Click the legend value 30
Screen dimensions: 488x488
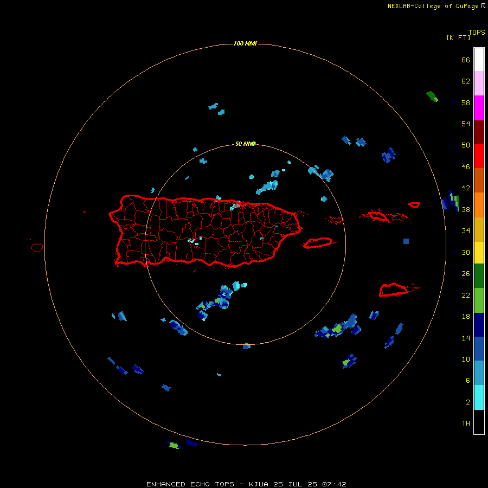tap(466, 252)
